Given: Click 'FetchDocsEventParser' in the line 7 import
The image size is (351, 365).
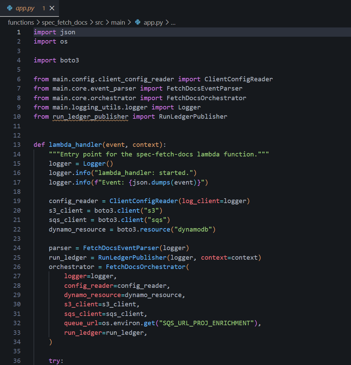Looking at the screenshot, I should click(x=204, y=89).
